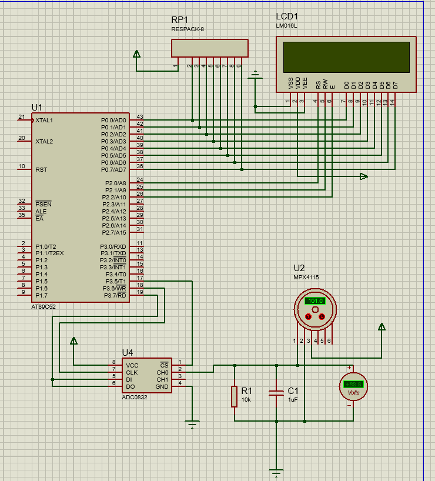The height and width of the screenshot is (481, 435).
Task: Select the MPX4115 101.0 pressure readout
Action: pyautogui.click(x=315, y=301)
